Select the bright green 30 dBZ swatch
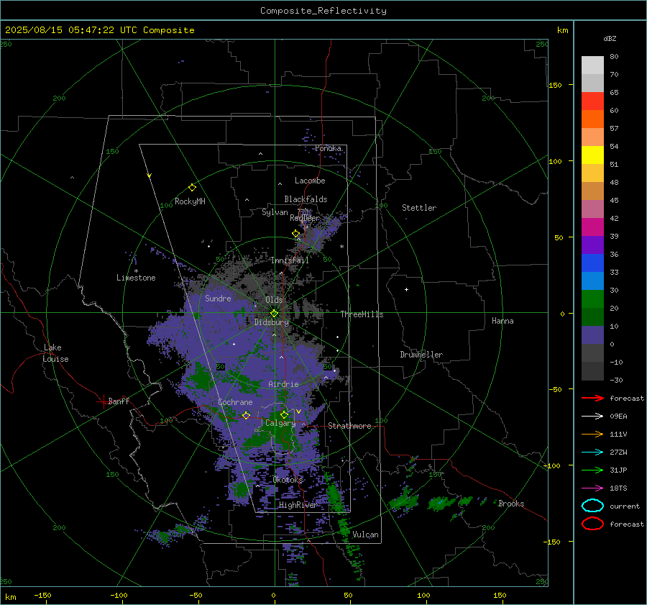The image size is (647, 605). [x=592, y=299]
